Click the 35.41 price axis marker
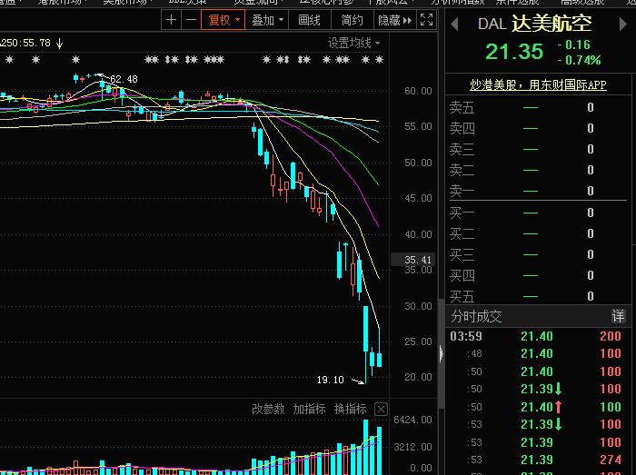The height and width of the screenshot is (475, 636). (412, 260)
